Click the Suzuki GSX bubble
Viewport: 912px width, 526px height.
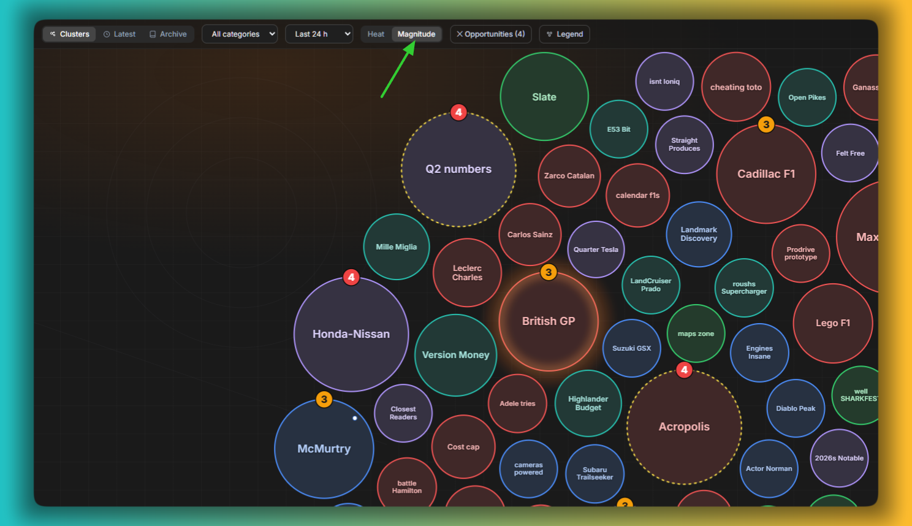tap(632, 348)
